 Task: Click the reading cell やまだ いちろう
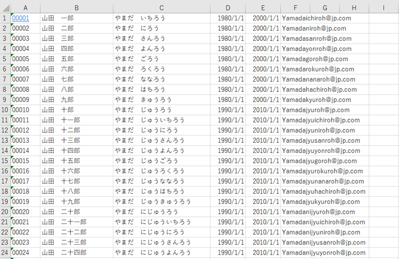coord(162,18)
